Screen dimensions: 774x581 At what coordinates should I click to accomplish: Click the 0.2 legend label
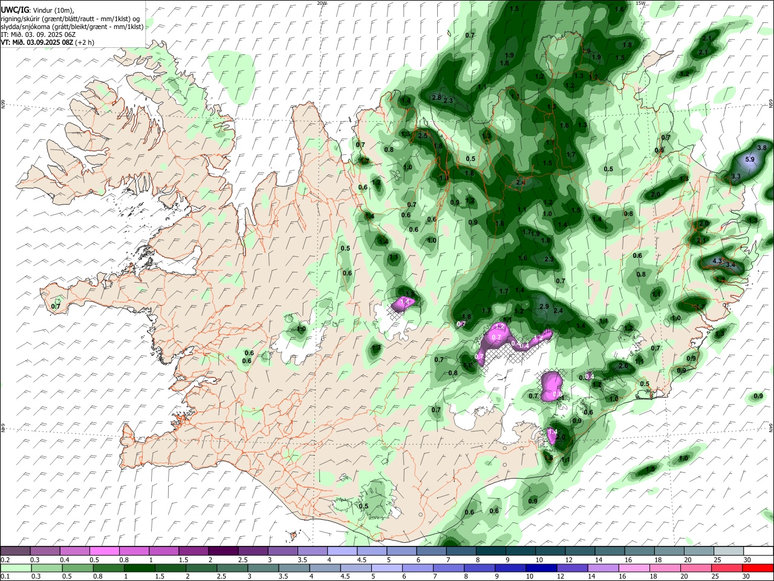(5, 560)
